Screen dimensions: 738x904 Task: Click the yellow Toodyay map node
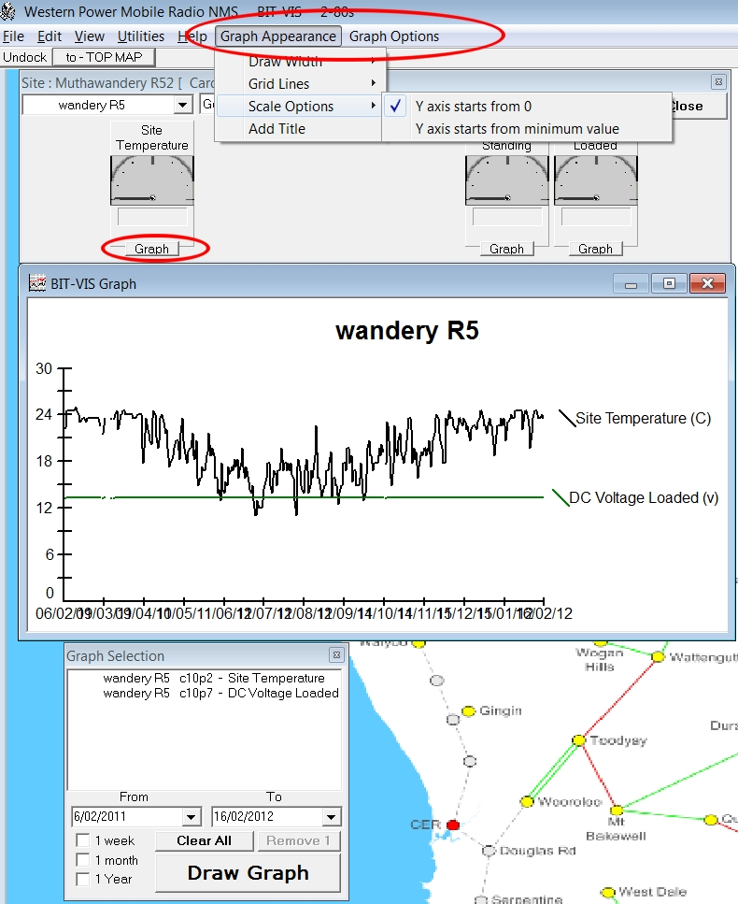[x=578, y=740]
